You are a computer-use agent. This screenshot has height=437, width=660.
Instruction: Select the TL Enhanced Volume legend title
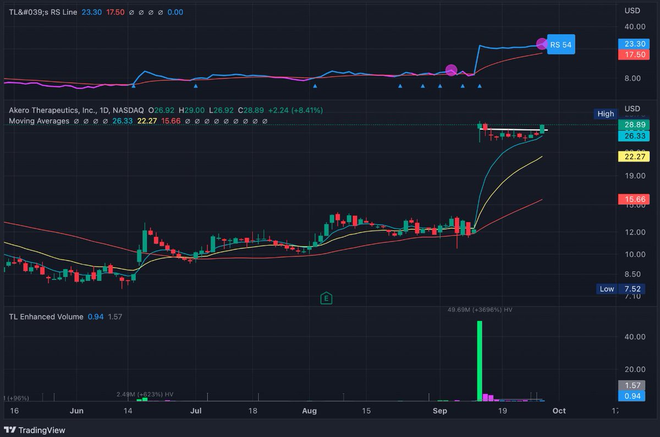tap(46, 317)
